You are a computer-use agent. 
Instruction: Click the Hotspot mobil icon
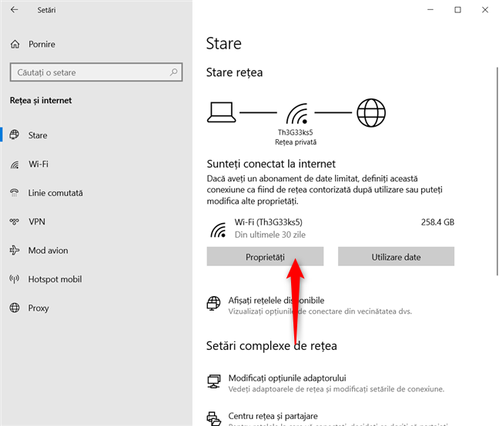tap(15, 279)
